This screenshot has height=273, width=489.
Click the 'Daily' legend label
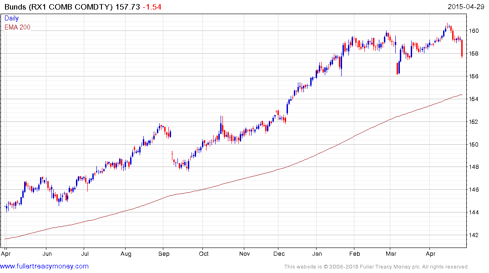click(11, 18)
